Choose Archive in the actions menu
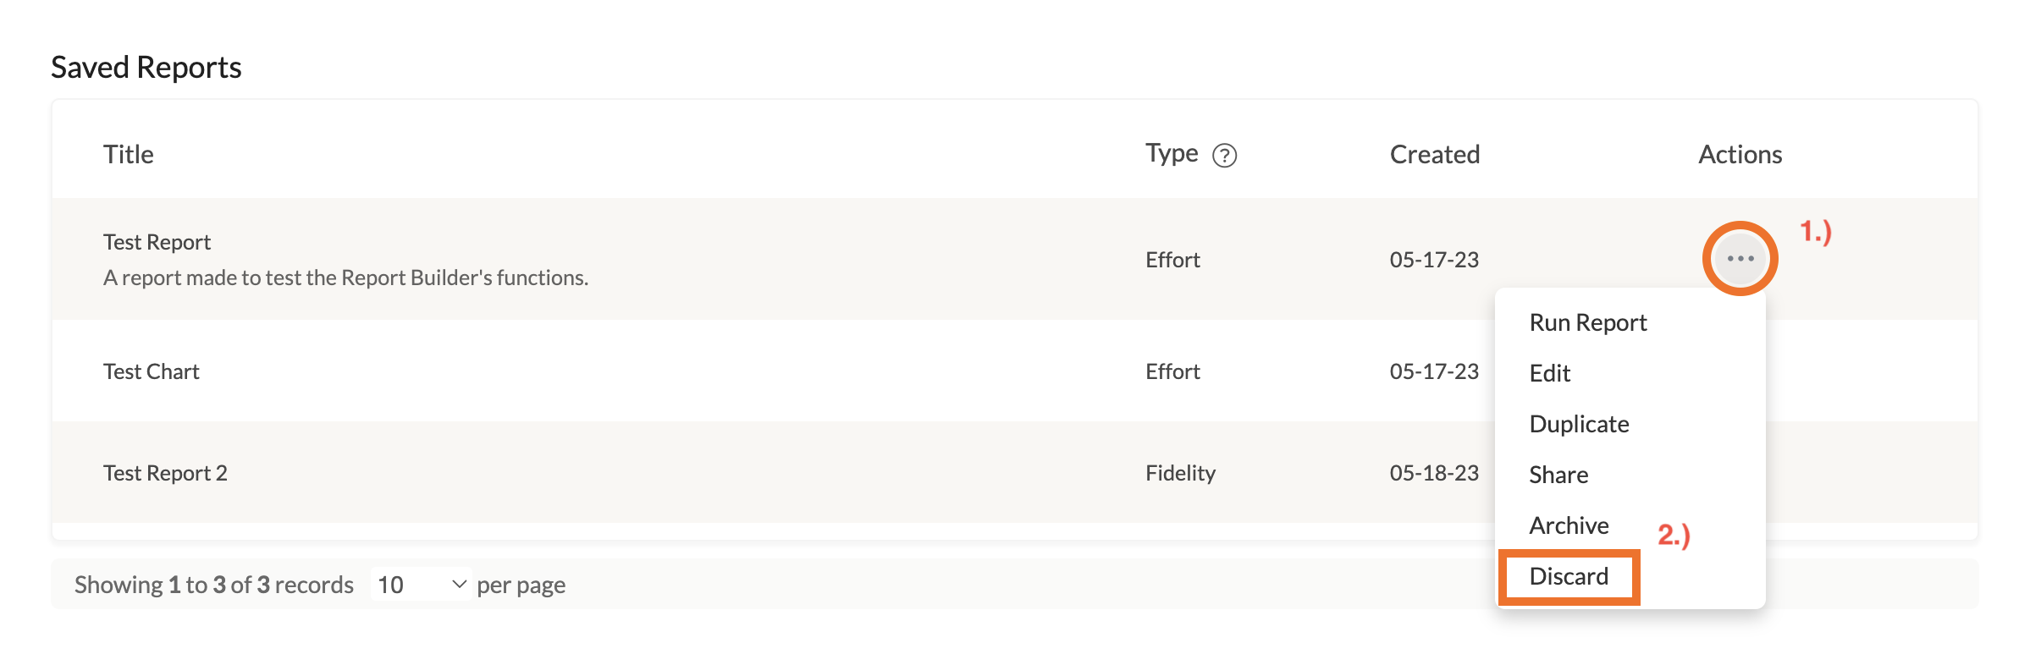The height and width of the screenshot is (665, 2030). pyautogui.click(x=1569, y=525)
